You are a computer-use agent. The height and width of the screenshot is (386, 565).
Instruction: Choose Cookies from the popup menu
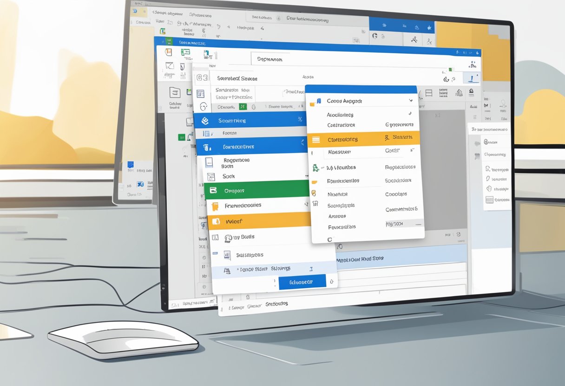click(396, 194)
